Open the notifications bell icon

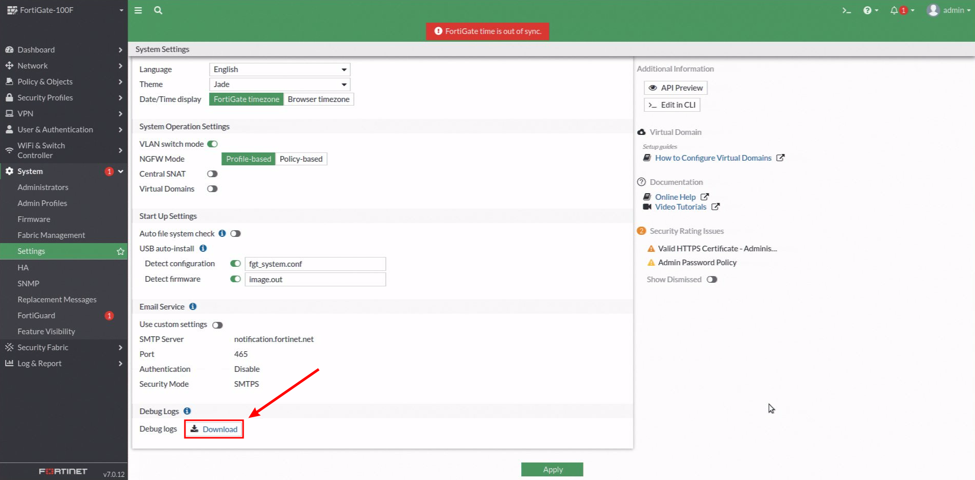coord(894,10)
